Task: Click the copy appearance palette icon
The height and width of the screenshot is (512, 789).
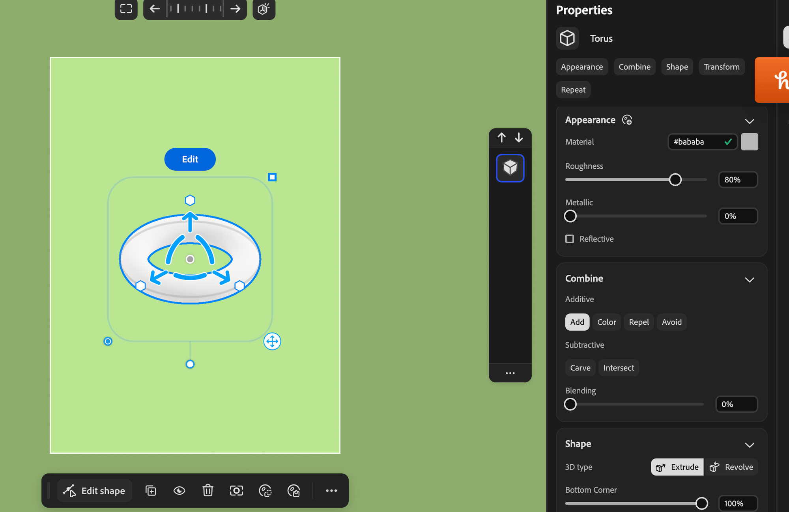Action: point(265,491)
